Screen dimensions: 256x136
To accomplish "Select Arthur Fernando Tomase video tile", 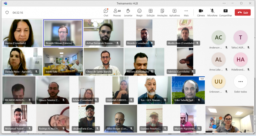I will 104,33.
